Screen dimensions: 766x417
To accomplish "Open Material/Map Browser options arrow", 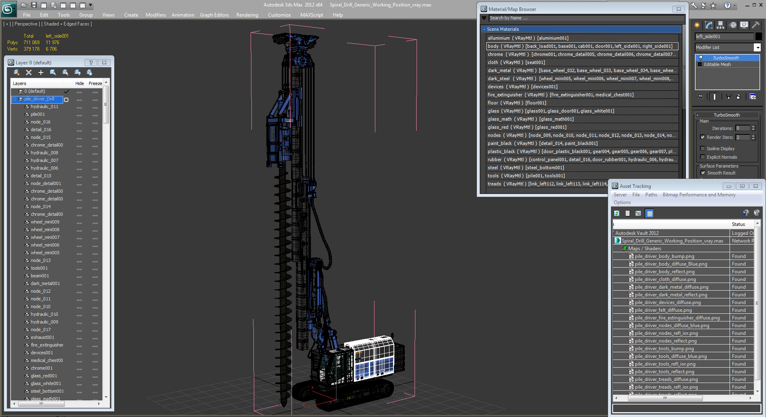I will coord(484,18).
